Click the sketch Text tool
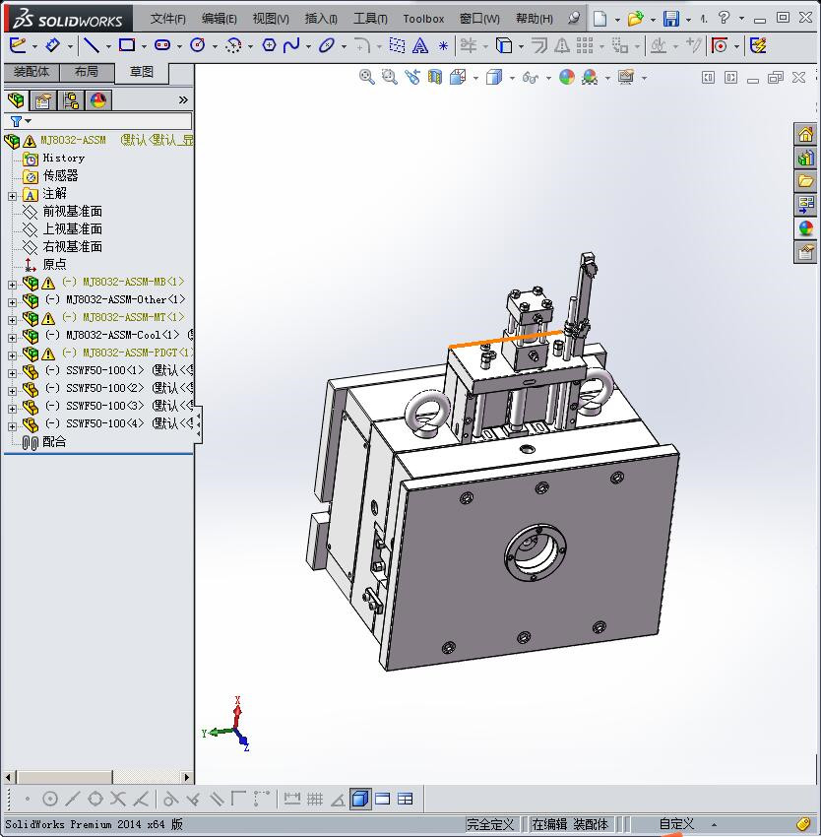Viewport: 821px width, 837px height. point(420,46)
